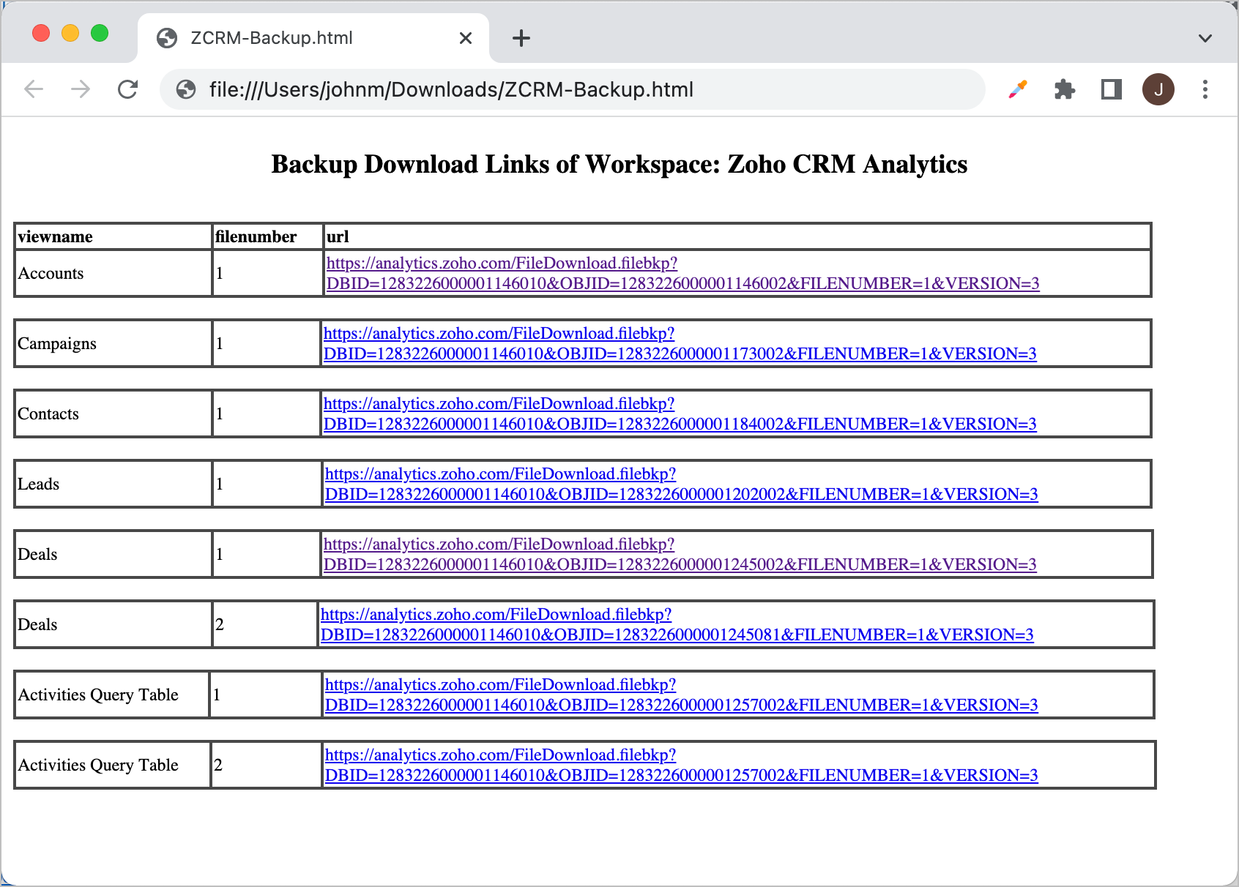Click the 'Campaigns' viewname cell
The image size is (1239, 887).
click(x=114, y=343)
